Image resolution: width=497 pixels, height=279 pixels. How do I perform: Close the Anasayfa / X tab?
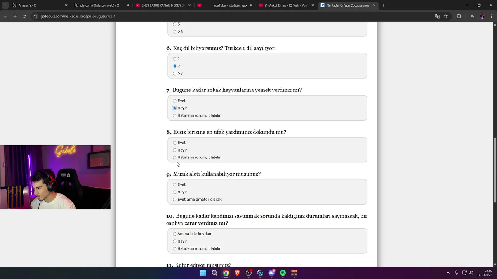[66, 5]
